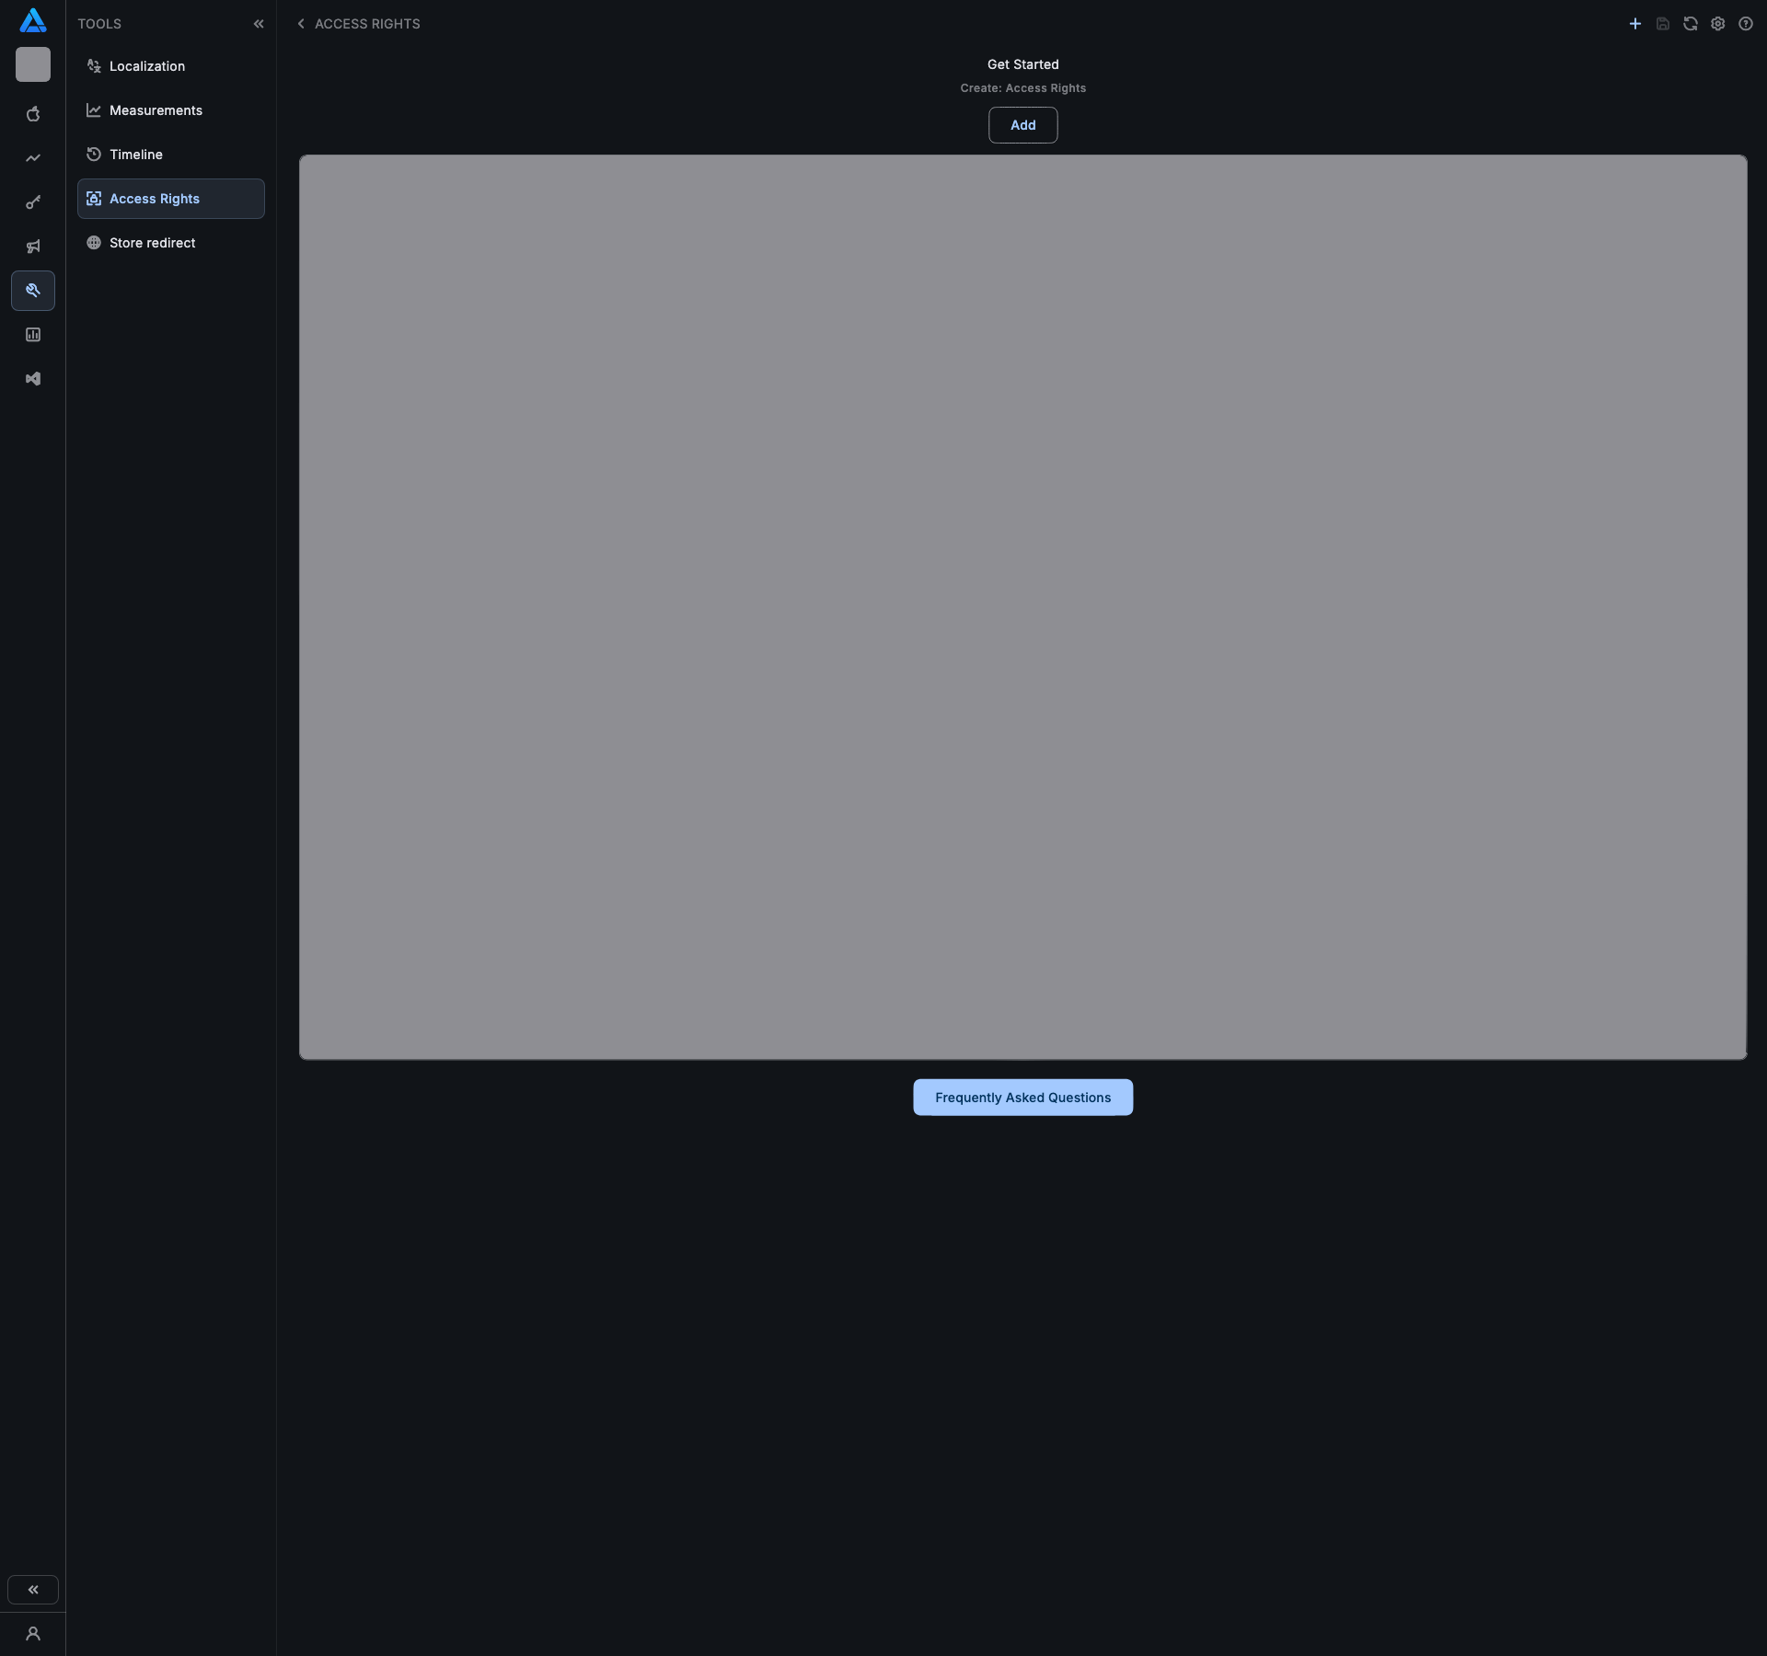Collapse the Tools panel with double chevron
The image size is (1767, 1656).
click(259, 24)
